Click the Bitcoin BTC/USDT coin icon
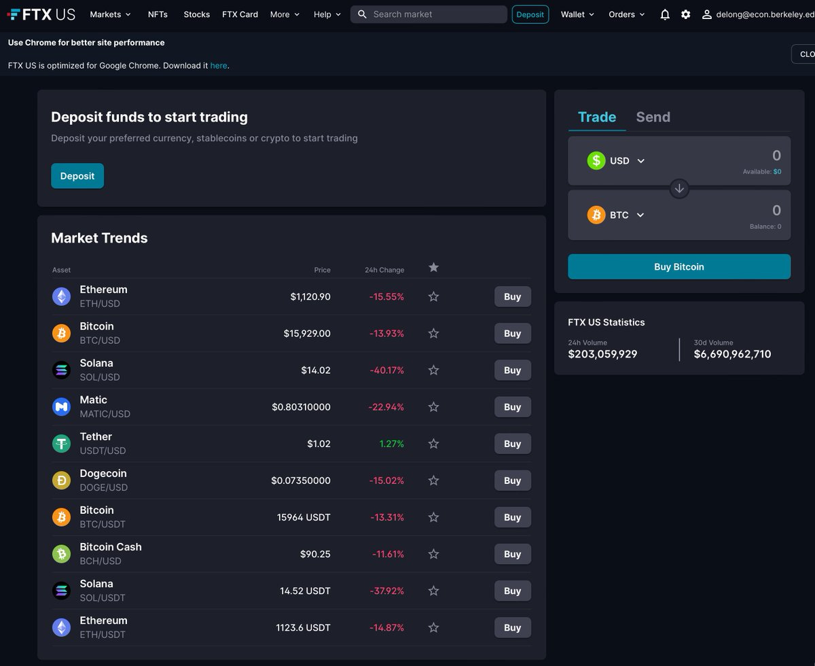 point(61,517)
